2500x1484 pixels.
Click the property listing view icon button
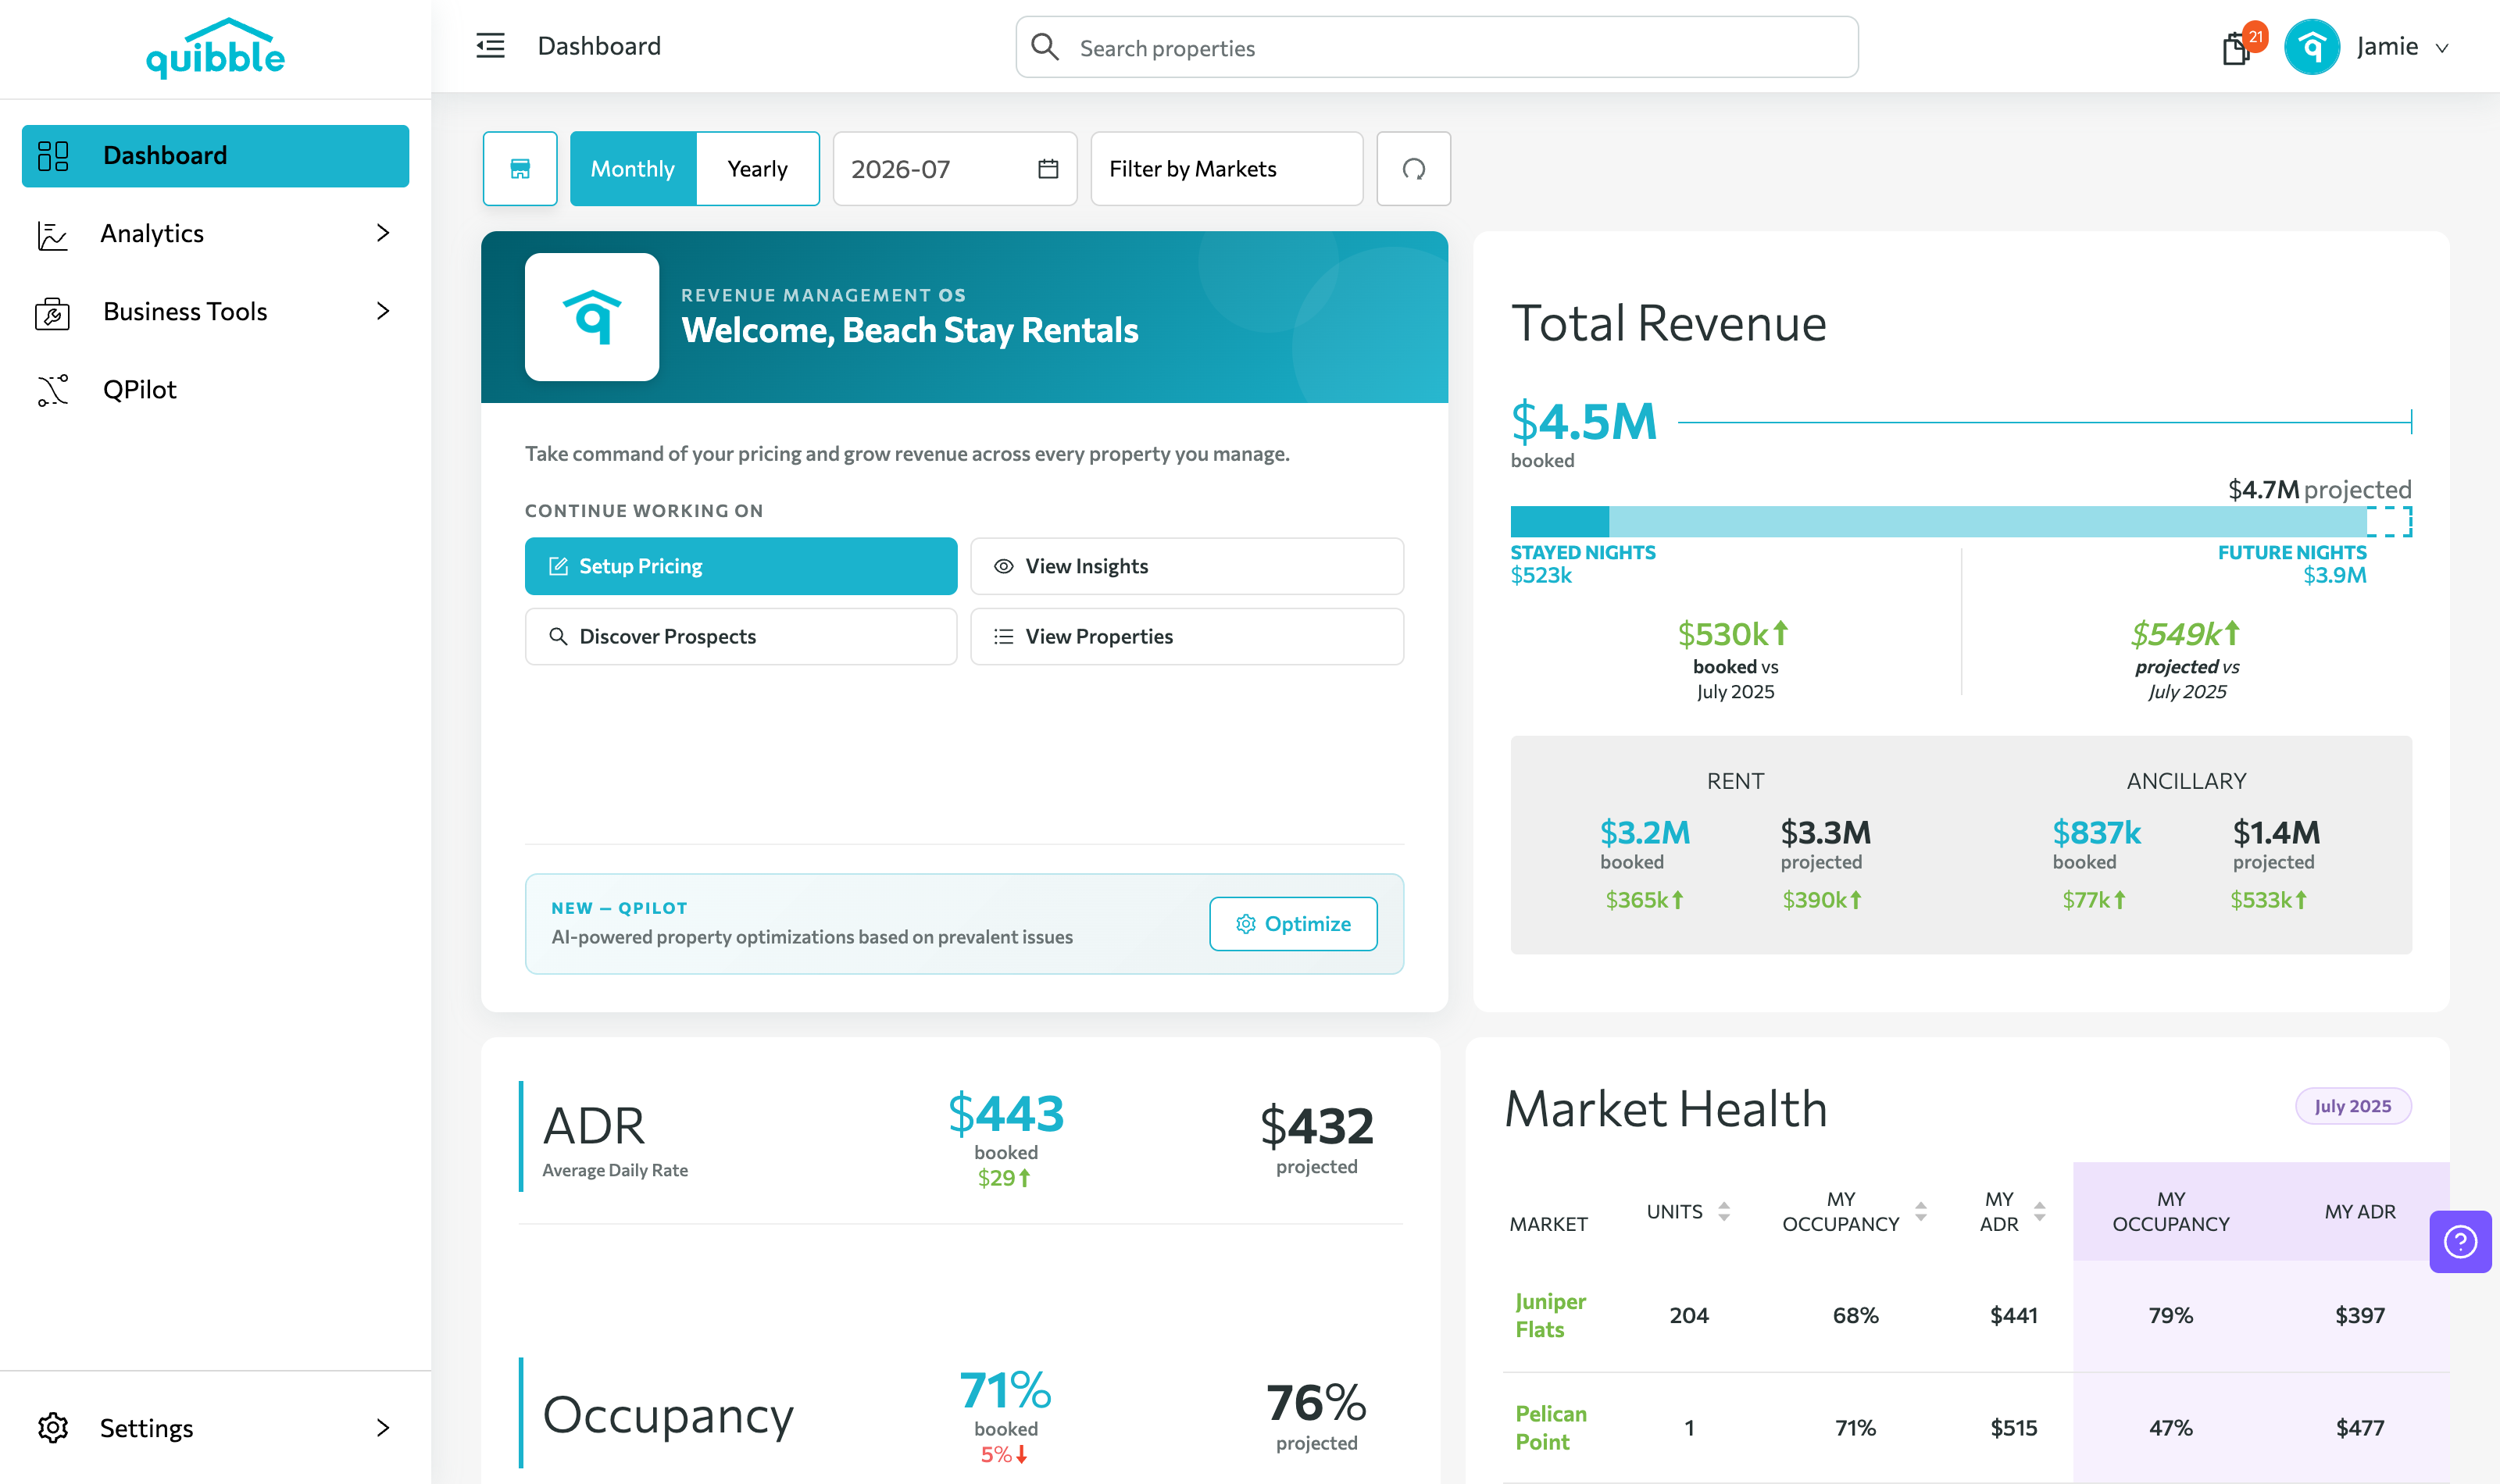(520, 168)
